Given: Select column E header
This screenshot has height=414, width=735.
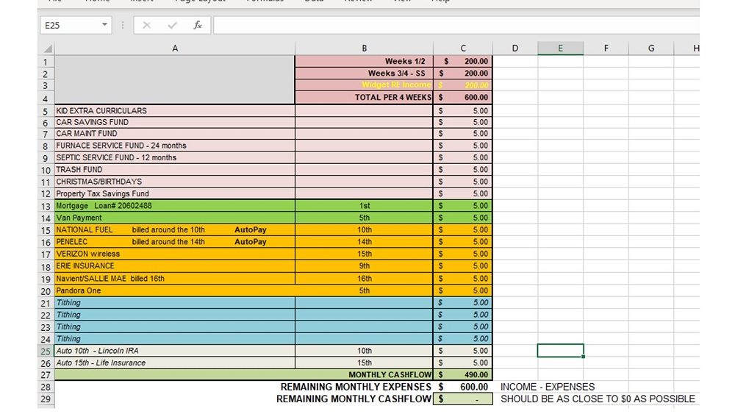Looking at the screenshot, I should pos(561,49).
